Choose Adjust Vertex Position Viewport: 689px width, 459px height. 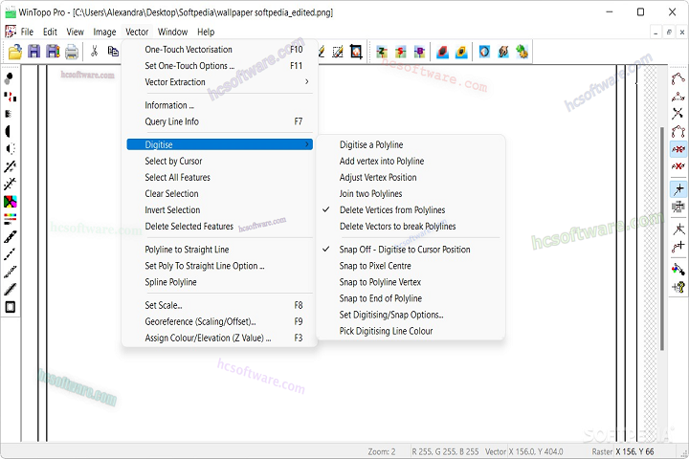[x=378, y=178]
